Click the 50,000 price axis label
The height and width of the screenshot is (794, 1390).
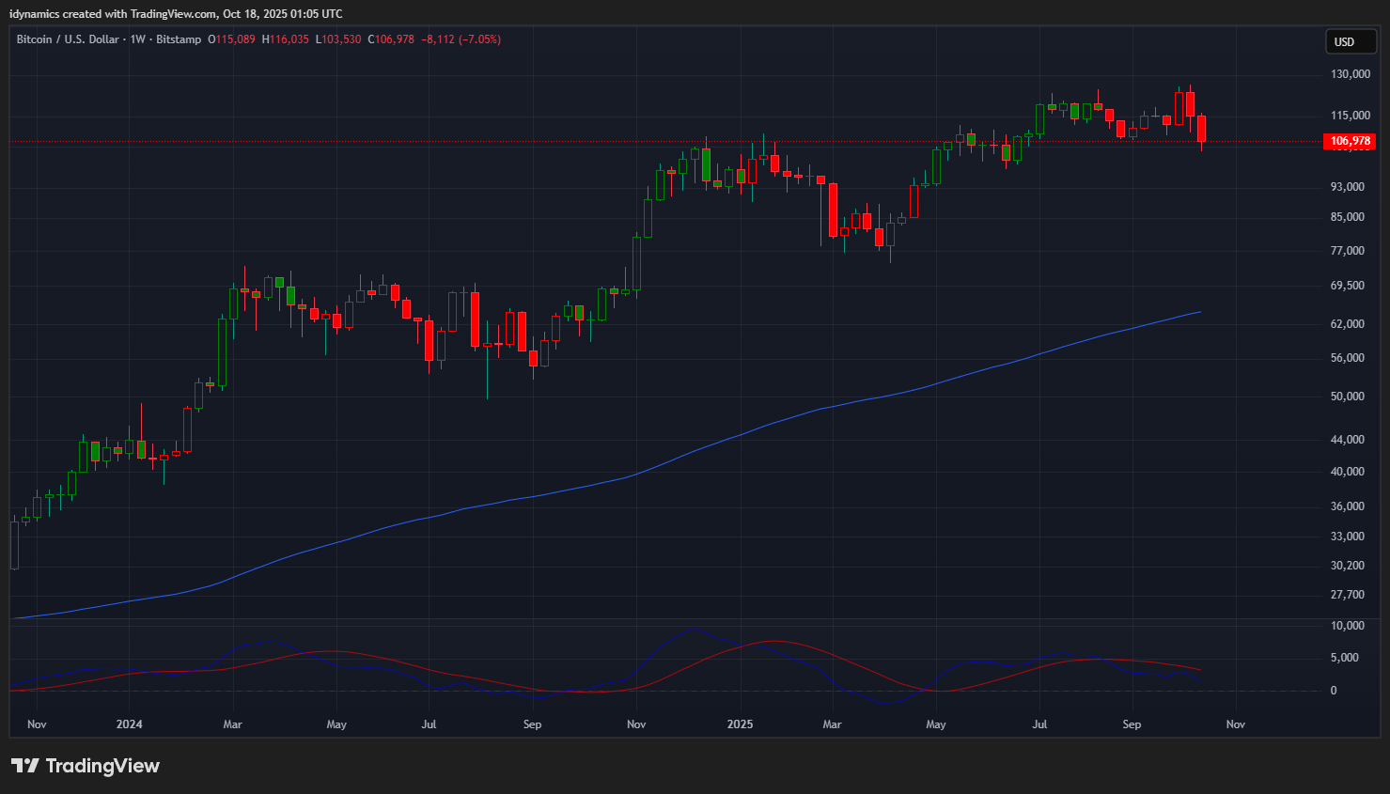1347,397
